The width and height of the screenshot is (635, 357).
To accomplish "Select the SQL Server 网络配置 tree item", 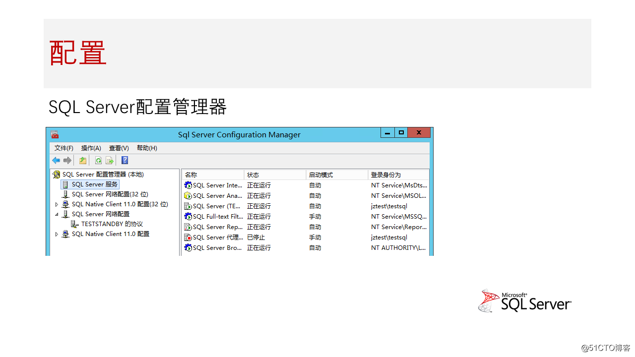I will pos(101,214).
